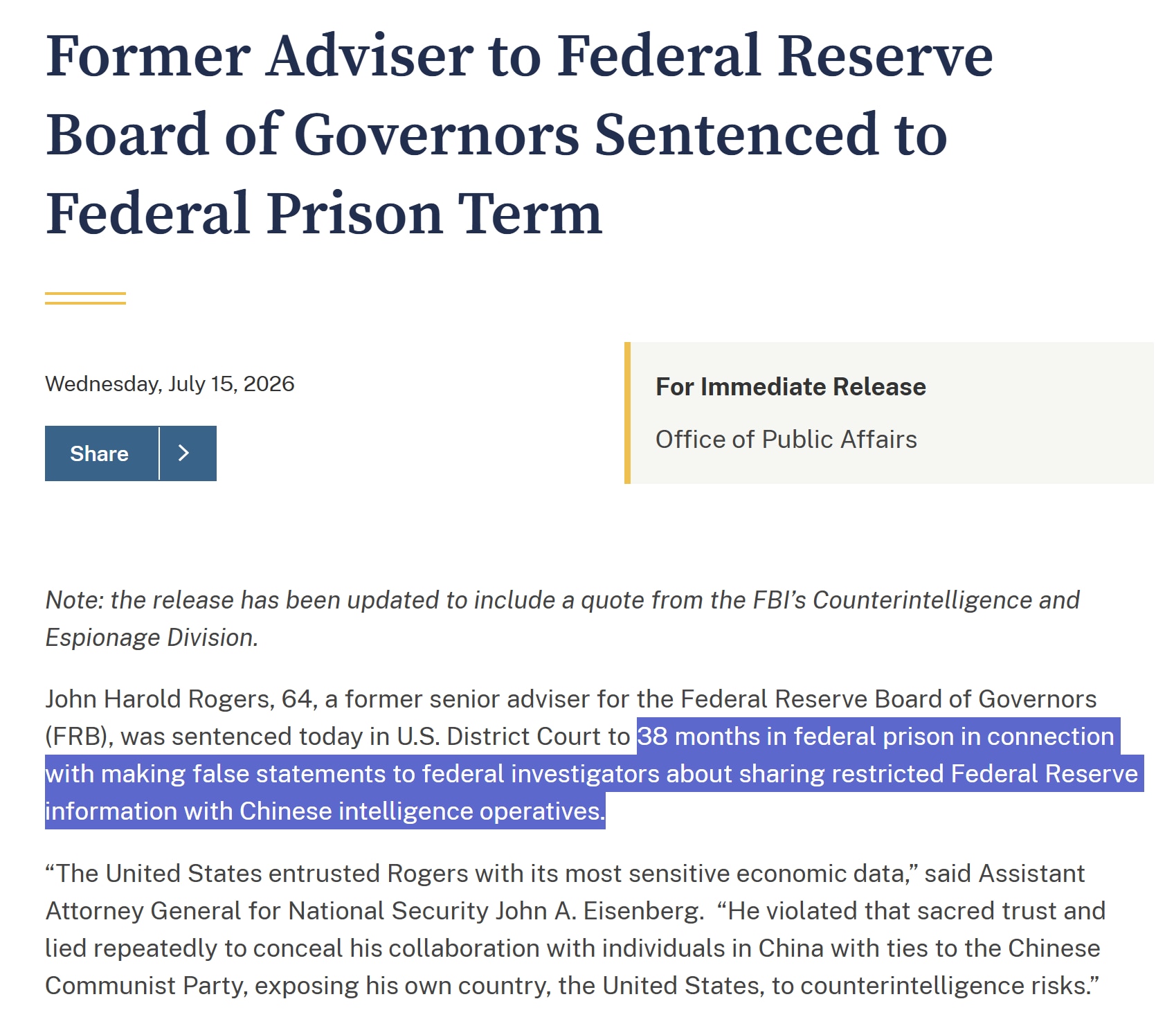1174x1017 pixels.
Task: Click the name John Harold Rogers
Action: pyautogui.click(x=157, y=699)
